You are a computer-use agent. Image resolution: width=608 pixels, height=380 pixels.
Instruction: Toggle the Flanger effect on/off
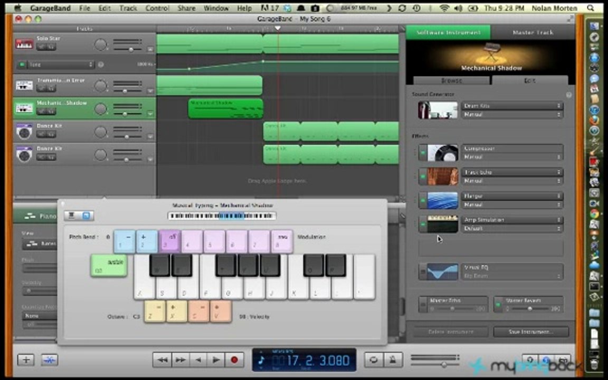click(x=423, y=201)
